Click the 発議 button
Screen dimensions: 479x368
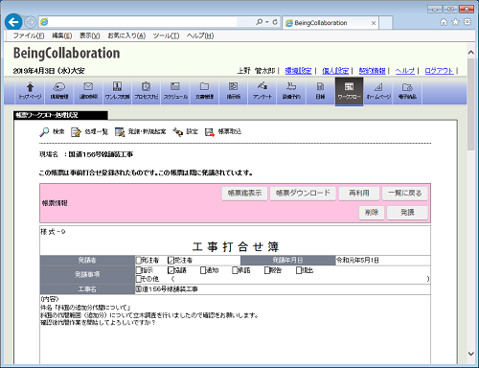407,213
